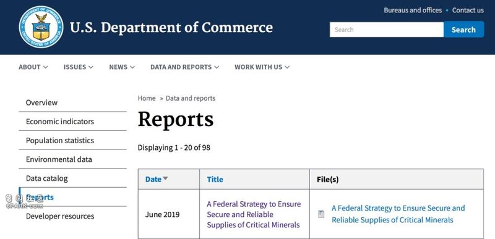Focus the Search input field

[387, 30]
